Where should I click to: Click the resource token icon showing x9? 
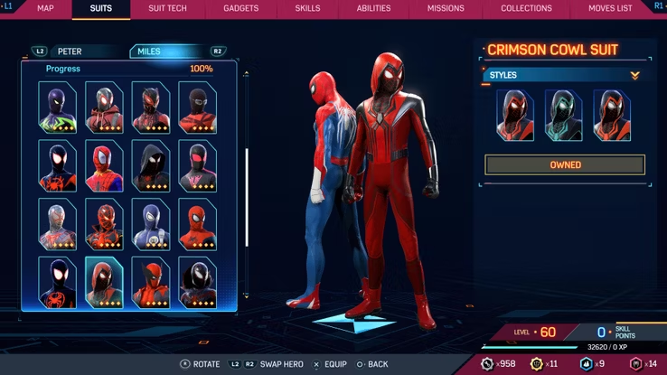click(586, 363)
